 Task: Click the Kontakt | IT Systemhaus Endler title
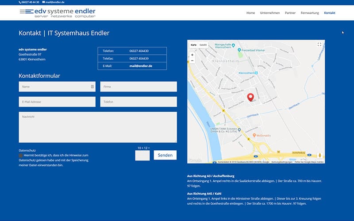(64, 33)
